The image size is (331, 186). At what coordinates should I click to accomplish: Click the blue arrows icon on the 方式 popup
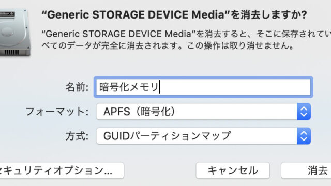coord(304,136)
